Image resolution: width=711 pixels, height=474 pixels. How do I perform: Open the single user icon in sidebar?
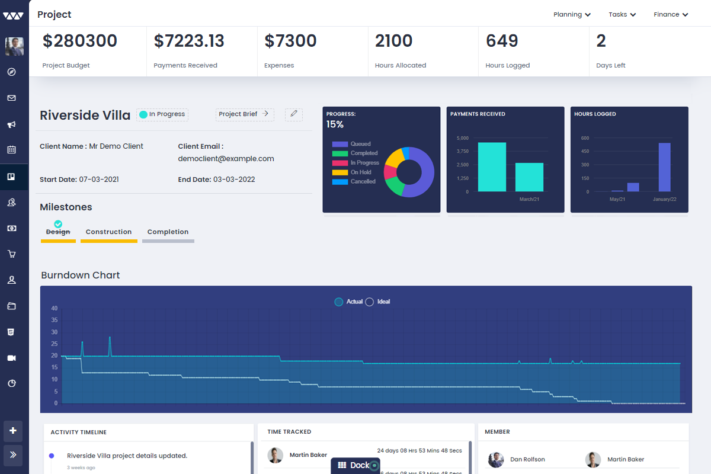(x=11, y=280)
